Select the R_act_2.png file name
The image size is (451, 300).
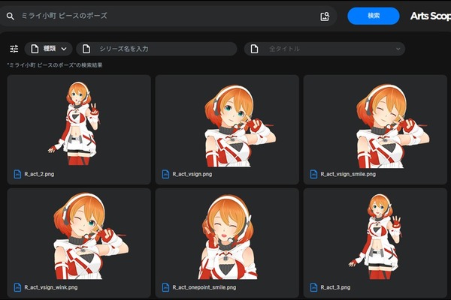coord(39,174)
